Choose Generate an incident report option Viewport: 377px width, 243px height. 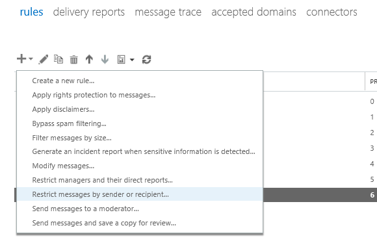click(x=140, y=151)
